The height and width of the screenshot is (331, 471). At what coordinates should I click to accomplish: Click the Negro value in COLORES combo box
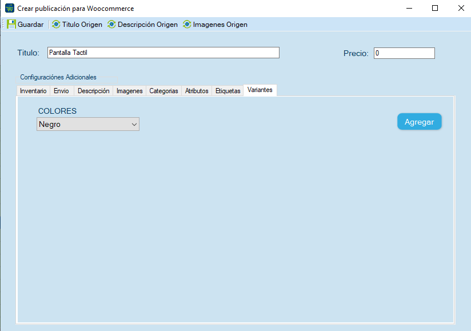[x=50, y=125]
